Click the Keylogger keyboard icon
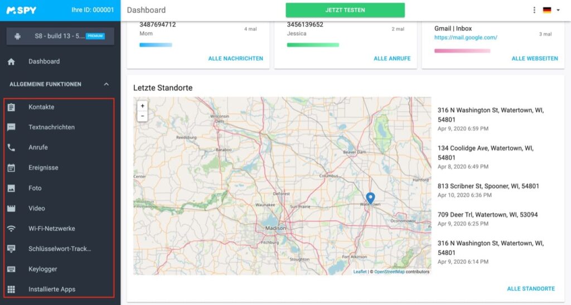 coord(11,269)
